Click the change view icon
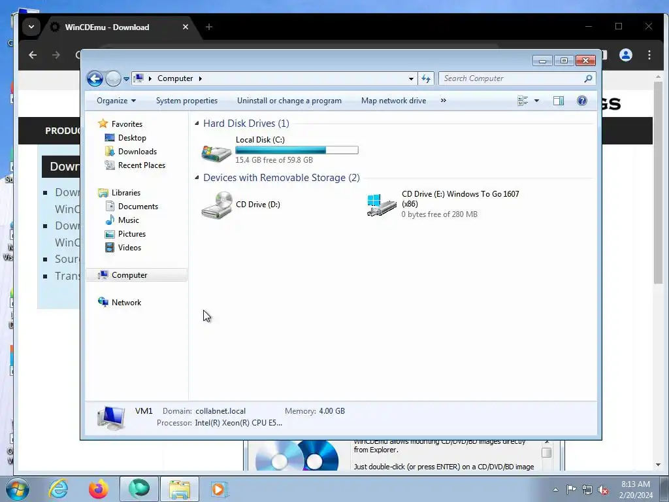 523,101
